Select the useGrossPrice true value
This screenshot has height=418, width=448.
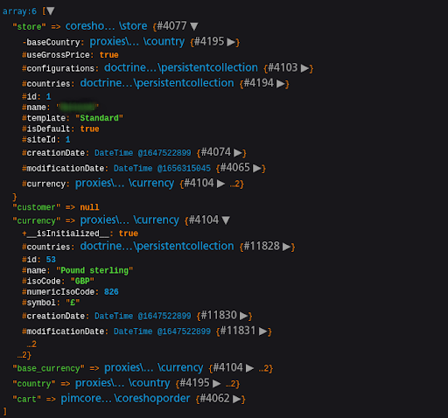point(108,55)
